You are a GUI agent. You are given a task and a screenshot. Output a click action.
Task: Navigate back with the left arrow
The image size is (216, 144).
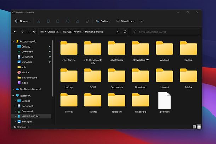(x=15, y=32)
